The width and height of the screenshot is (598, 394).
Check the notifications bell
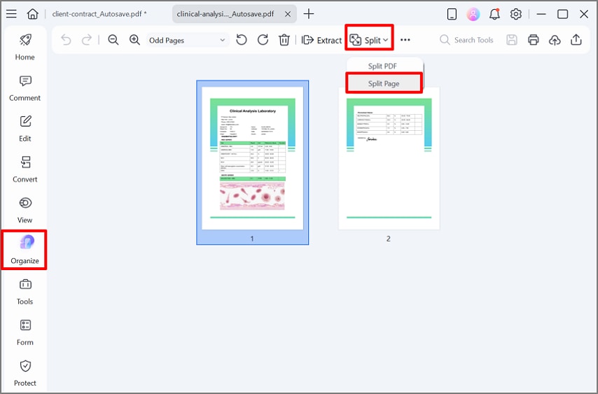pos(494,14)
